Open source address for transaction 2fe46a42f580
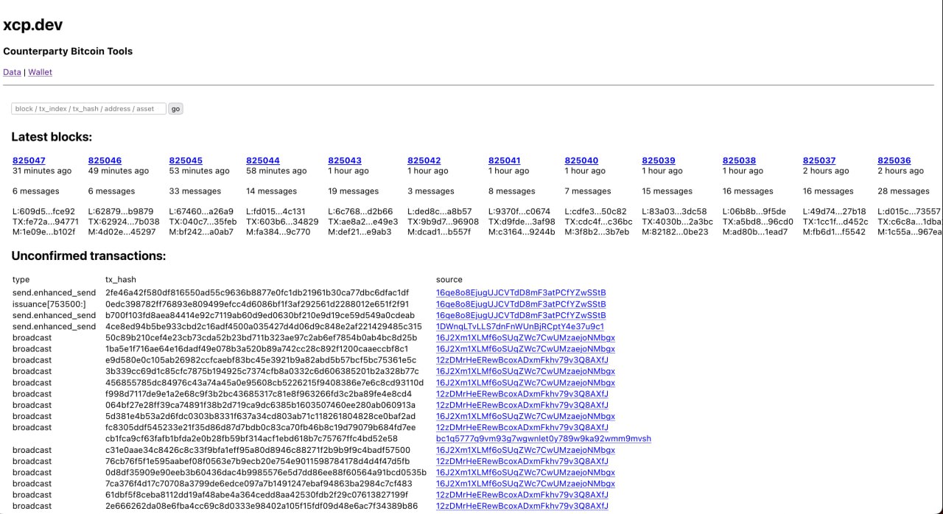Viewport: 943px width, 514px height. (x=521, y=293)
